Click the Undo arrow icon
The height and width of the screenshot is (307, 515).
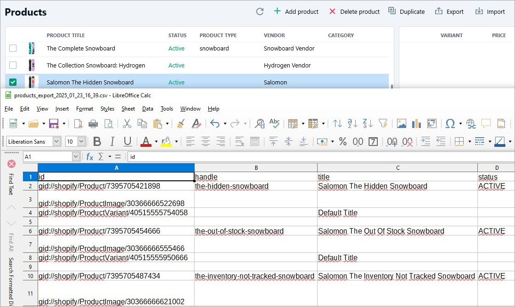click(215, 124)
